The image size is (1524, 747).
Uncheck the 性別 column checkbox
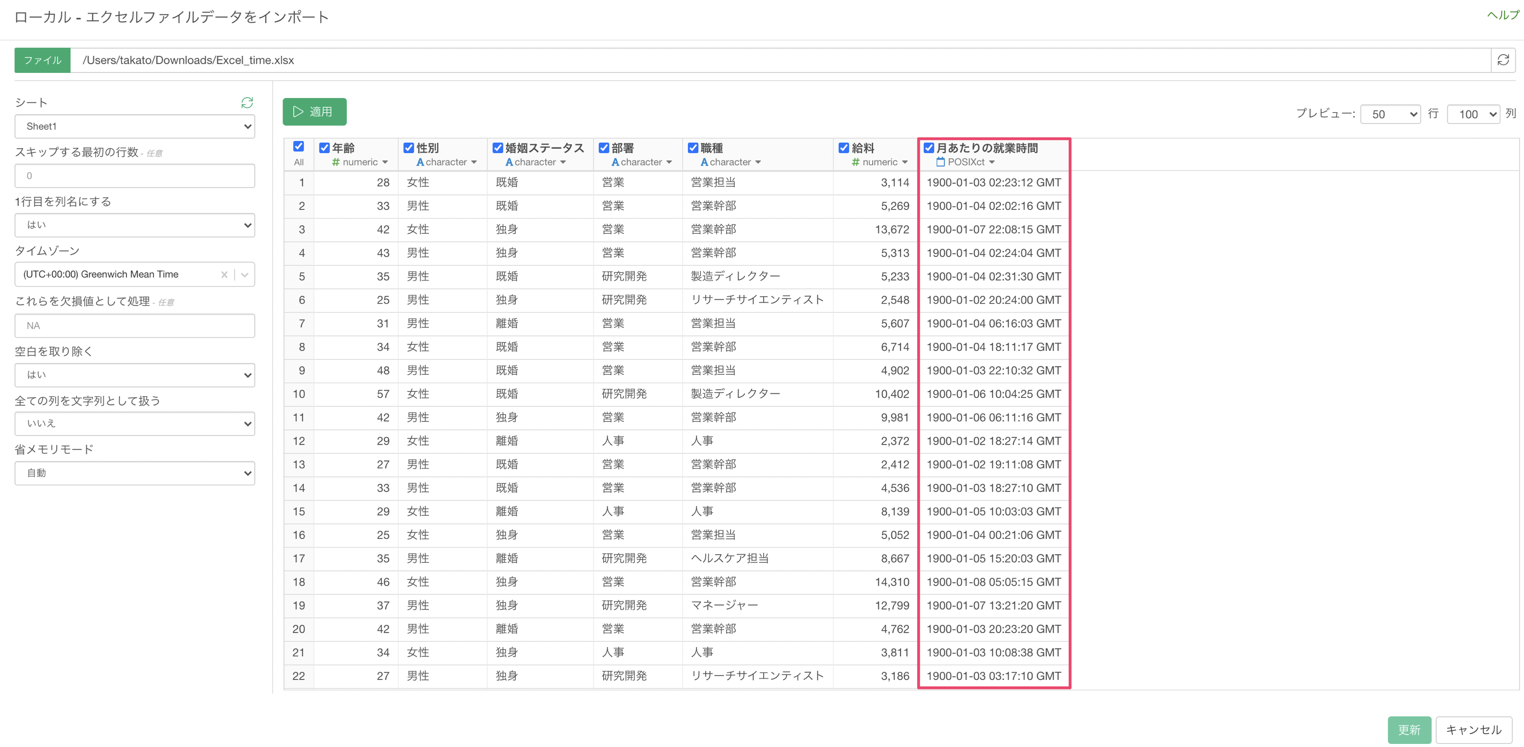(x=409, y=147)
